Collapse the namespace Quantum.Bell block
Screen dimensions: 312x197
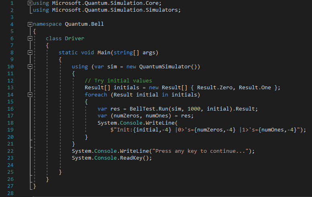(30, 24)
